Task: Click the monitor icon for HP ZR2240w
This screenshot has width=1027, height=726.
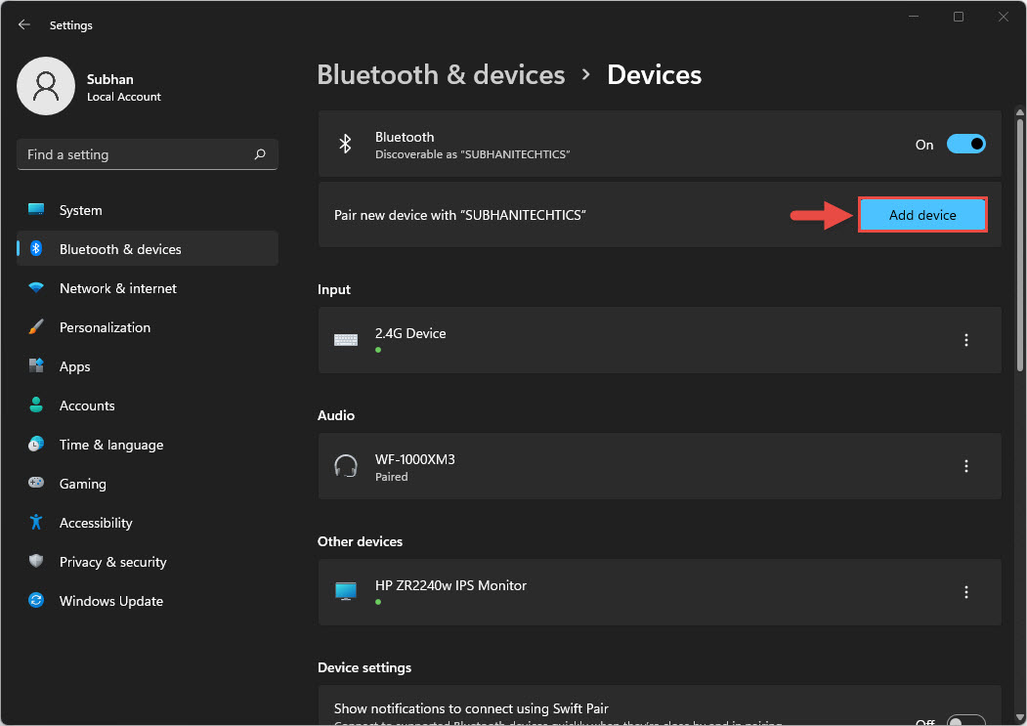Action: (346, 591)
